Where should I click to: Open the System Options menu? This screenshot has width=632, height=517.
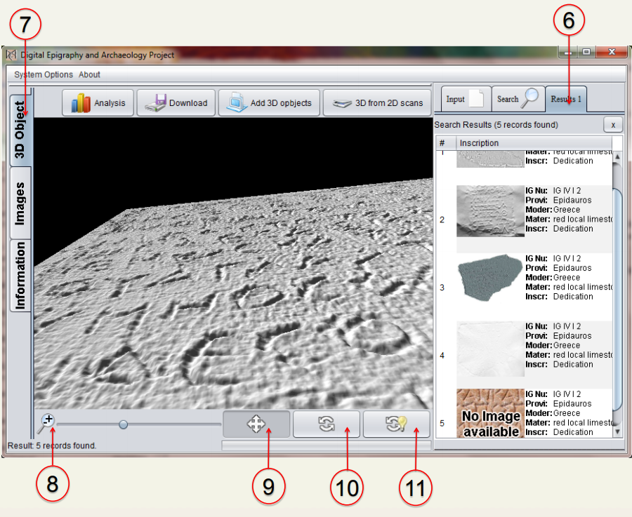44,74
